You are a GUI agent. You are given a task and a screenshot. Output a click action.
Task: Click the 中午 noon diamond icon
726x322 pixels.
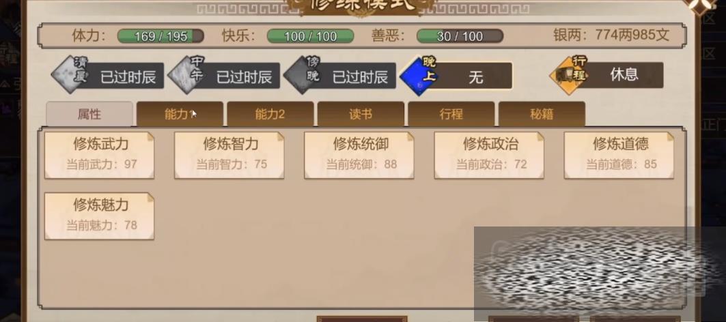coord(186,76)
